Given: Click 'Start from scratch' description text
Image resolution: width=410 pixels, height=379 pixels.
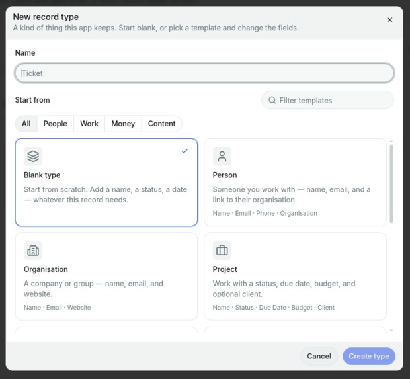Looking at the screenshot, I should pos(105,194).
